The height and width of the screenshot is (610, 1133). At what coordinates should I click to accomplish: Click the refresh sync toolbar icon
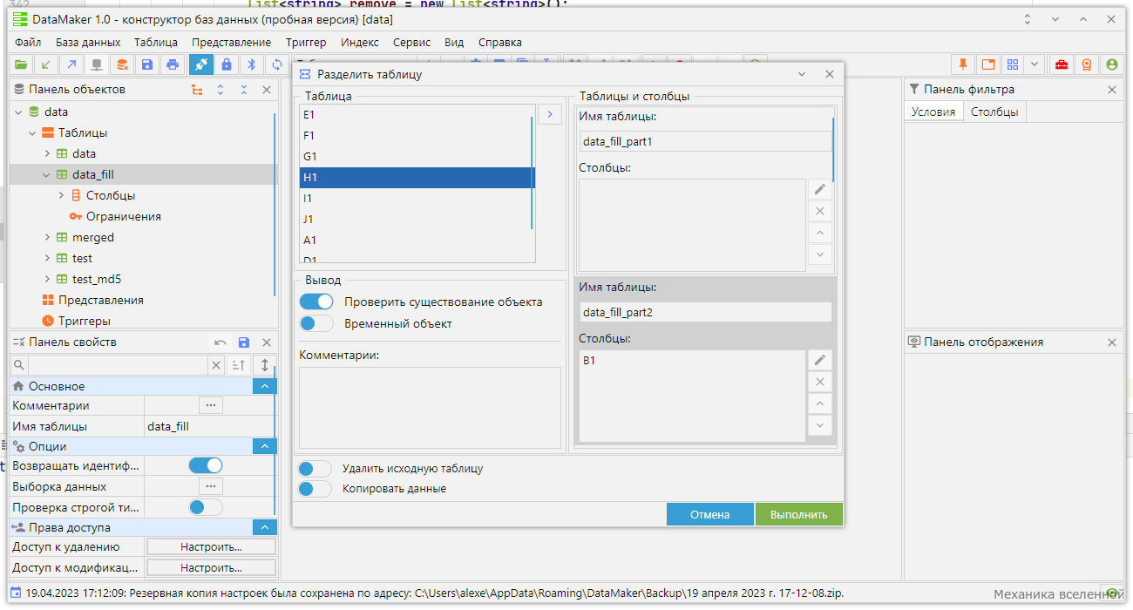point(277,64)
